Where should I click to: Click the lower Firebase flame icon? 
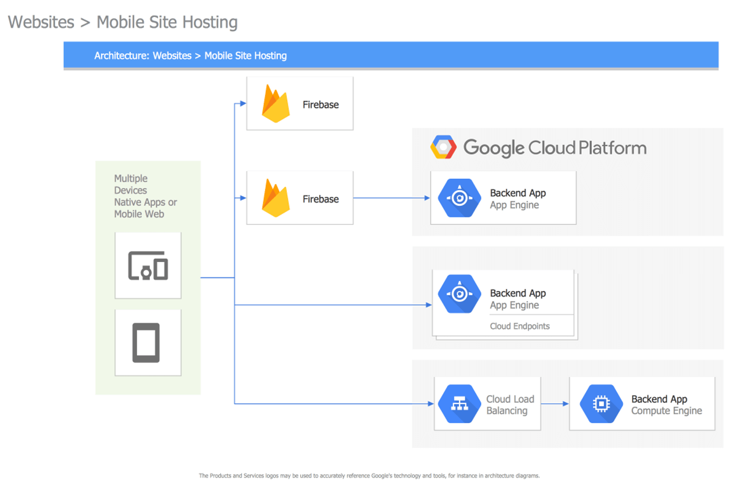pos(276,198)
